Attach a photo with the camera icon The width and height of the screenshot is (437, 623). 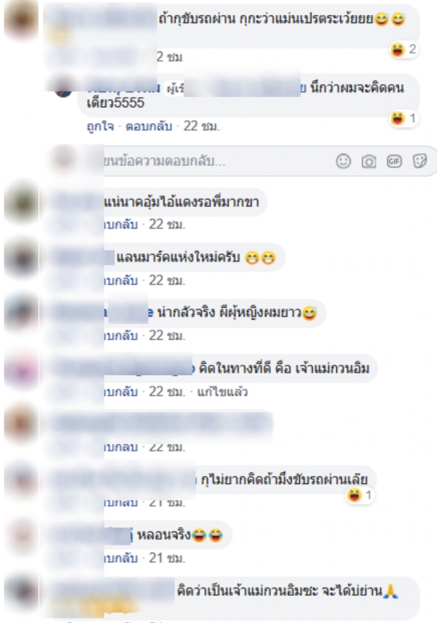click(369, 161)
